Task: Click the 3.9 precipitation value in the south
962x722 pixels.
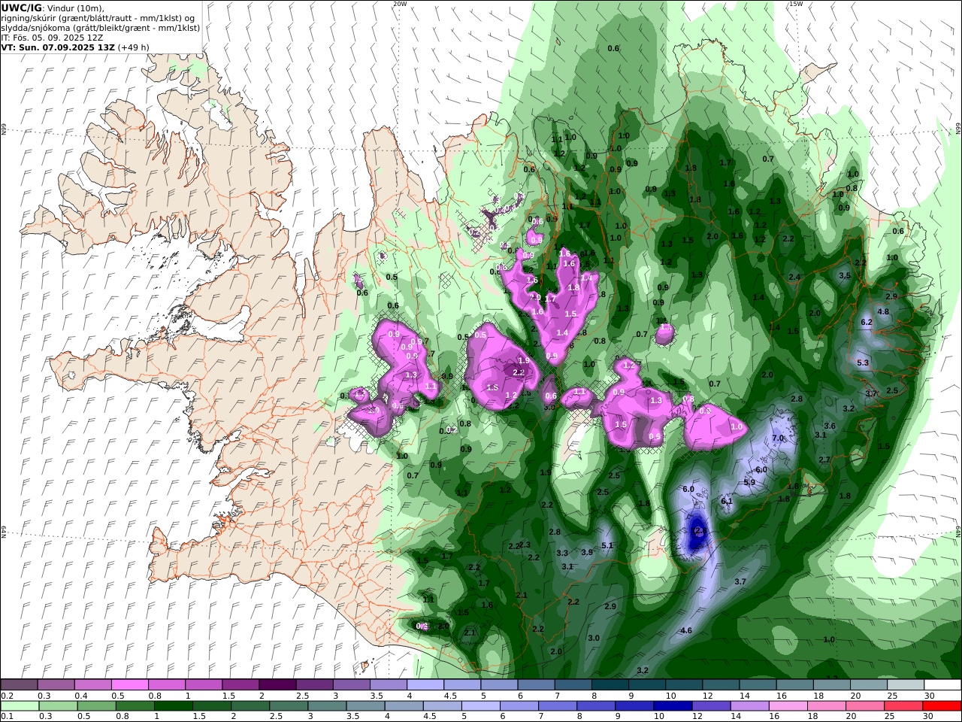Action: [x=587, y=552]
